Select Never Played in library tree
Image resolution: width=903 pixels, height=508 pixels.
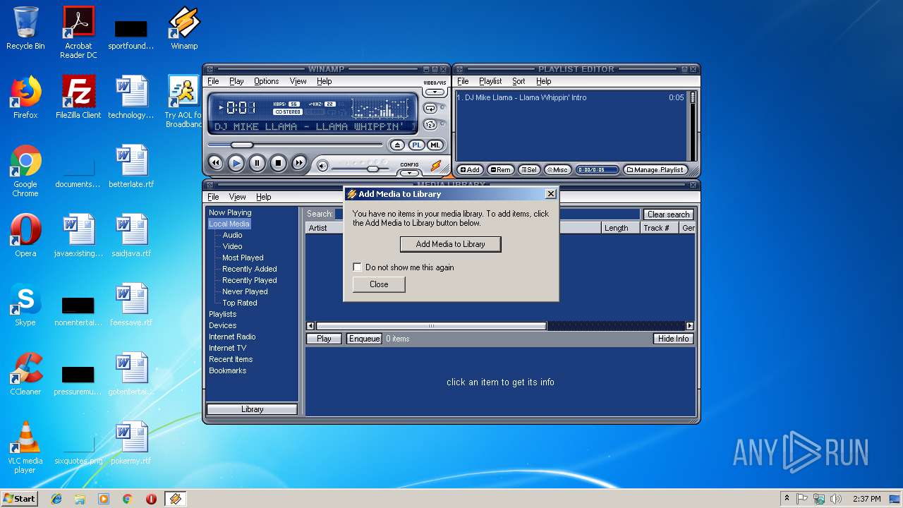click(x=245, y=291)
